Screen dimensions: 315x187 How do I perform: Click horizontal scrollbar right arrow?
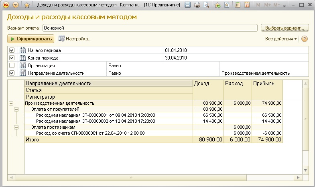pyautogui.click(x=298, y=177)
